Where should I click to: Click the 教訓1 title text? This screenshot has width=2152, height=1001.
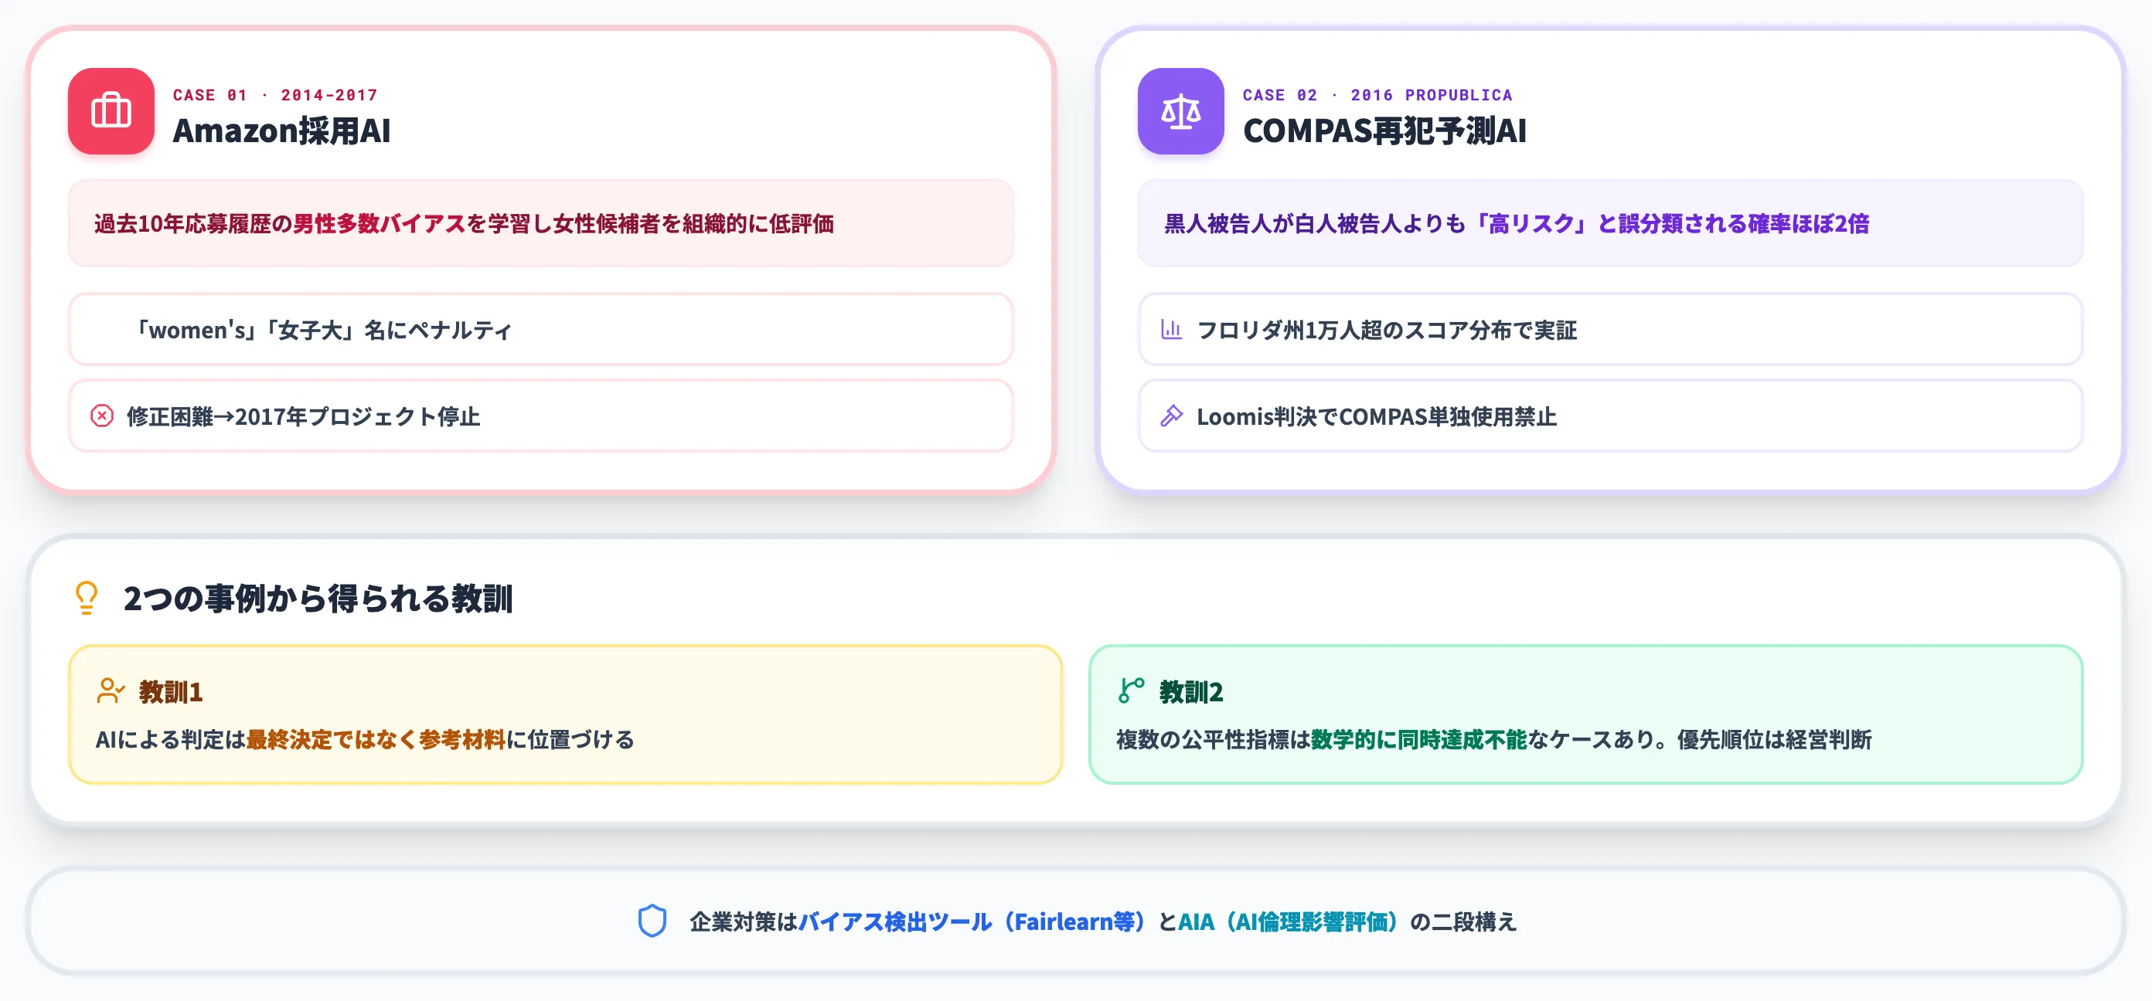pos(170,692)
